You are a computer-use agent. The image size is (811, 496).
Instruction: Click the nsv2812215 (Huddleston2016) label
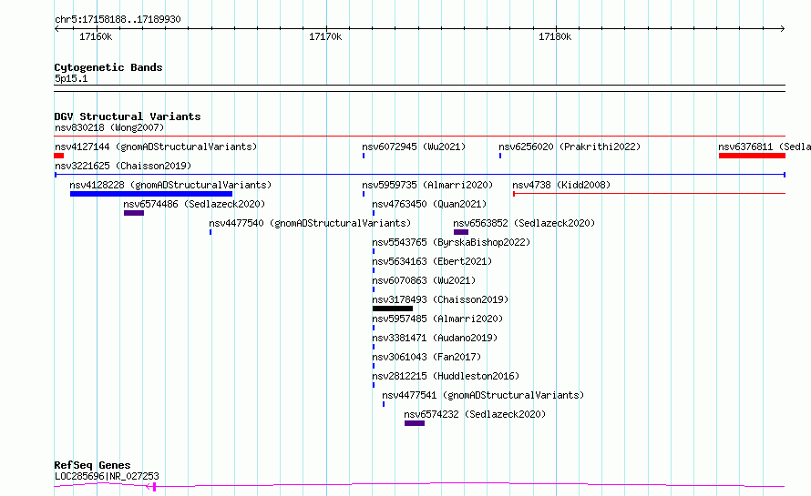coord(446,376)
